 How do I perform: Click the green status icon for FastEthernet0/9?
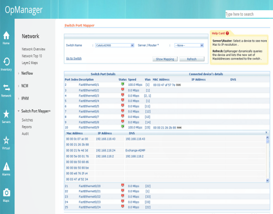[123, 127]
